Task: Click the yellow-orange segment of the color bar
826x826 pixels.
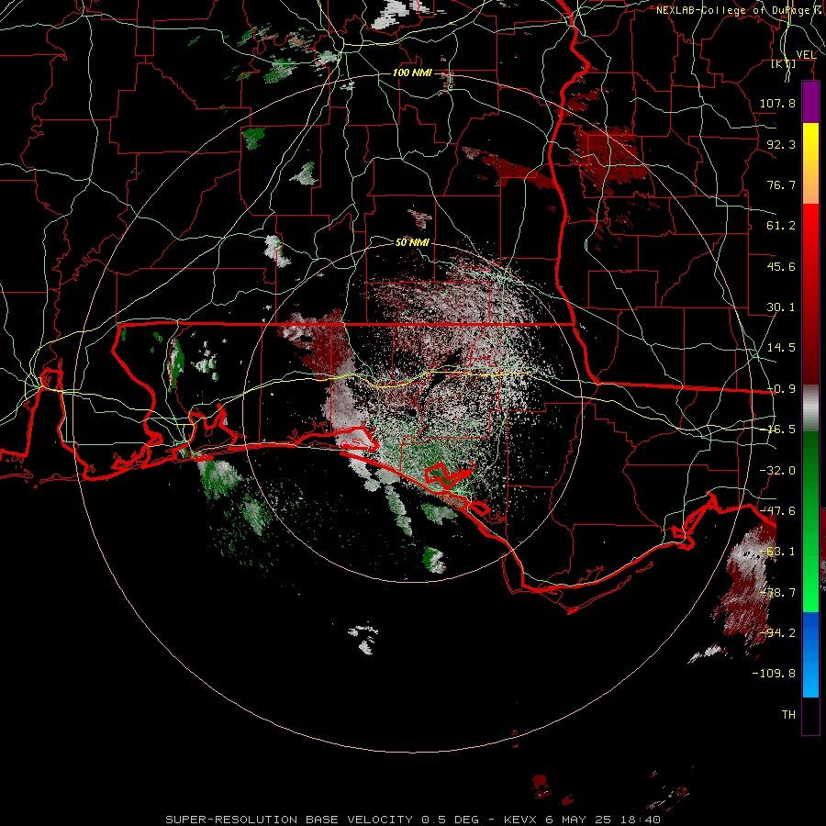Action: click(x=810, y=163)
